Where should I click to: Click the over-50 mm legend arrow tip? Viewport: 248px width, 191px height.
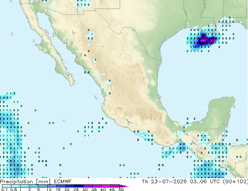point(124,186)
